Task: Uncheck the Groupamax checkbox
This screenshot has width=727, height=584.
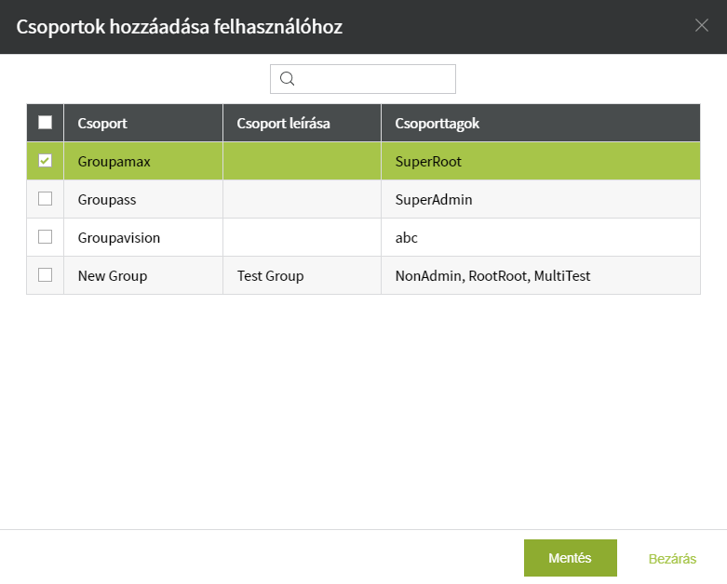Action: (45, 161)
